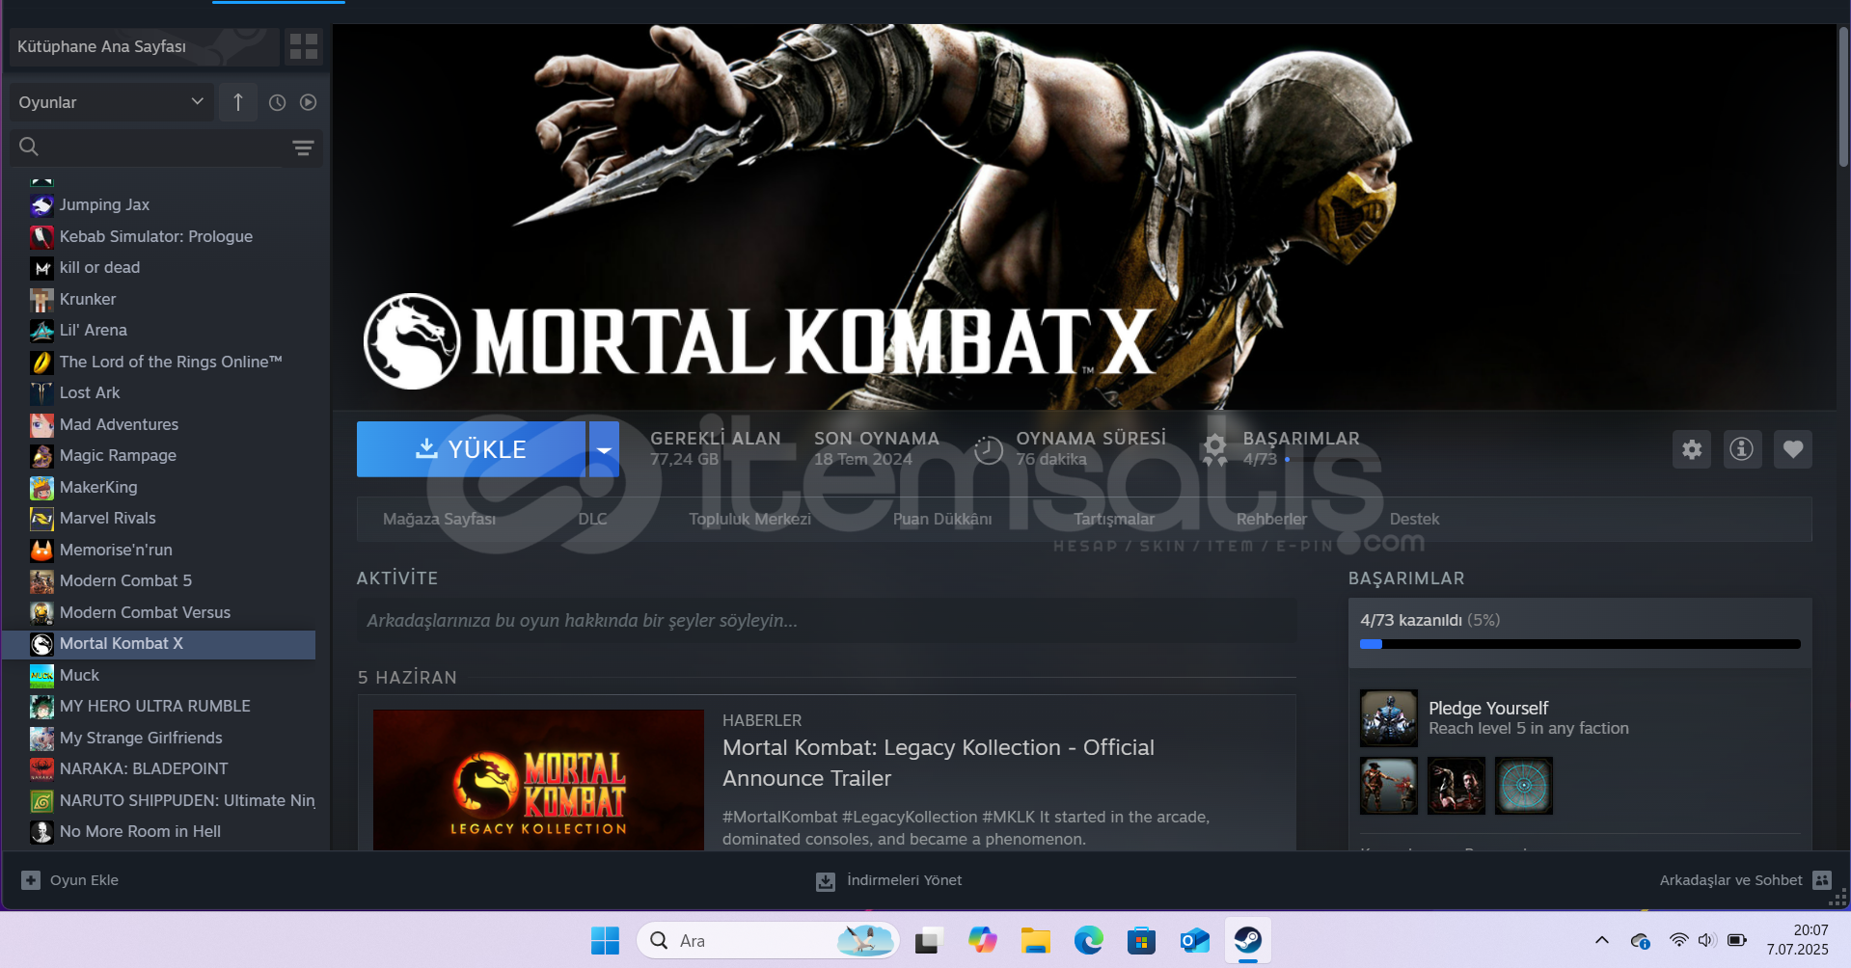Screen dimensions: 1851x968
Task: Open Rehberler tab
Action: 1271,519
